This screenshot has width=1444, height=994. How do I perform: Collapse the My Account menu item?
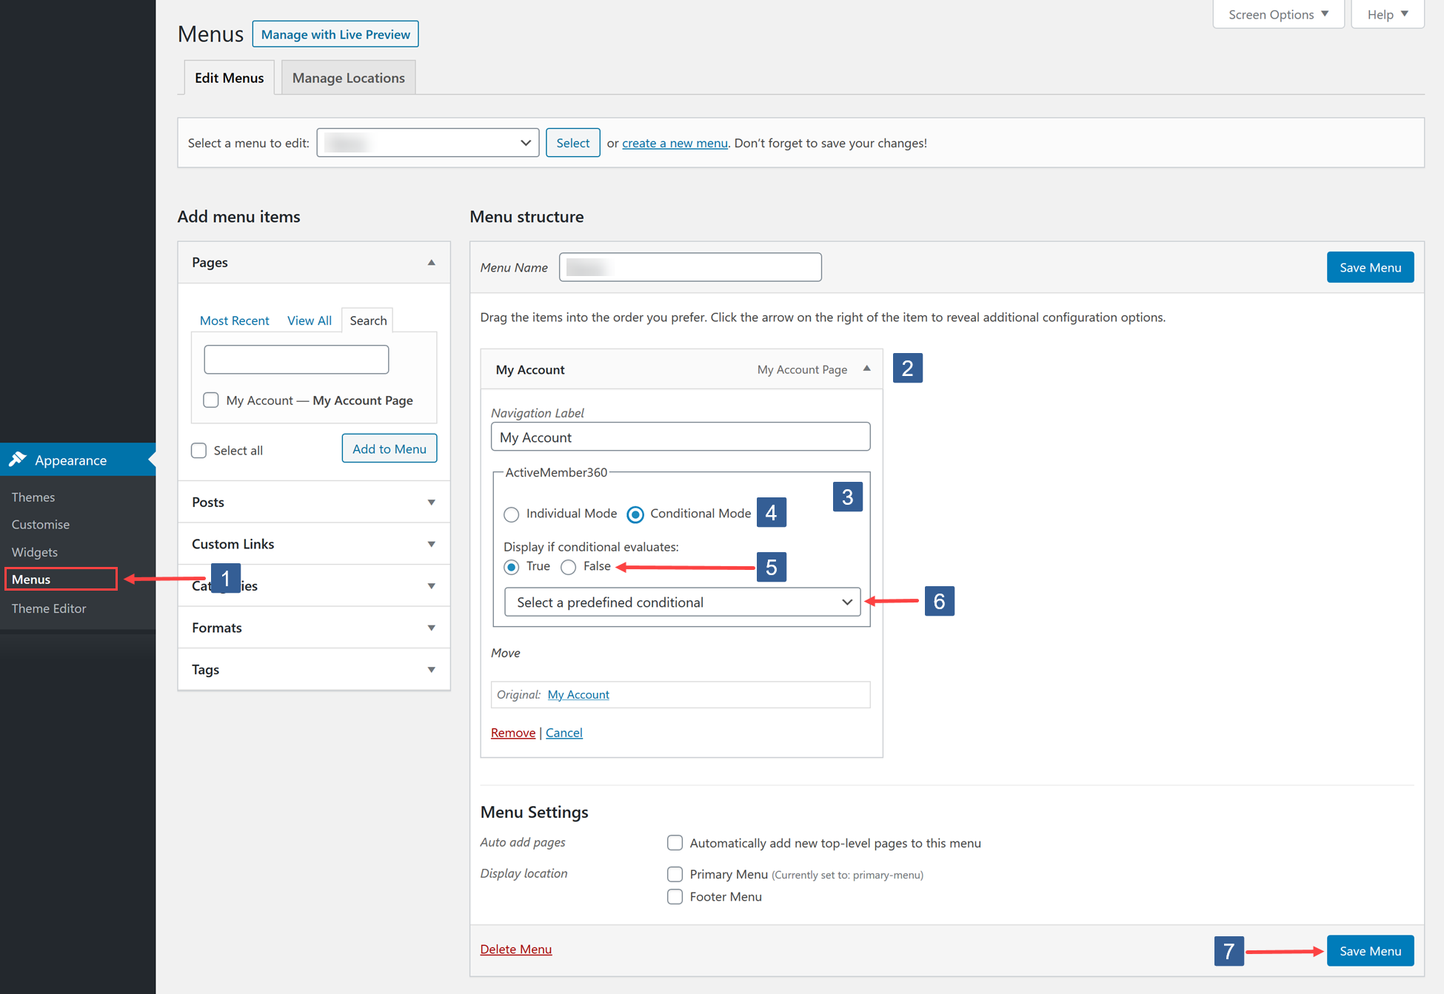866,368
